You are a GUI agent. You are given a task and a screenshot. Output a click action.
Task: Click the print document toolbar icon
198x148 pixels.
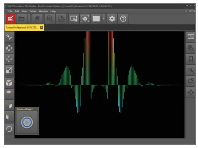coord(37,19)
